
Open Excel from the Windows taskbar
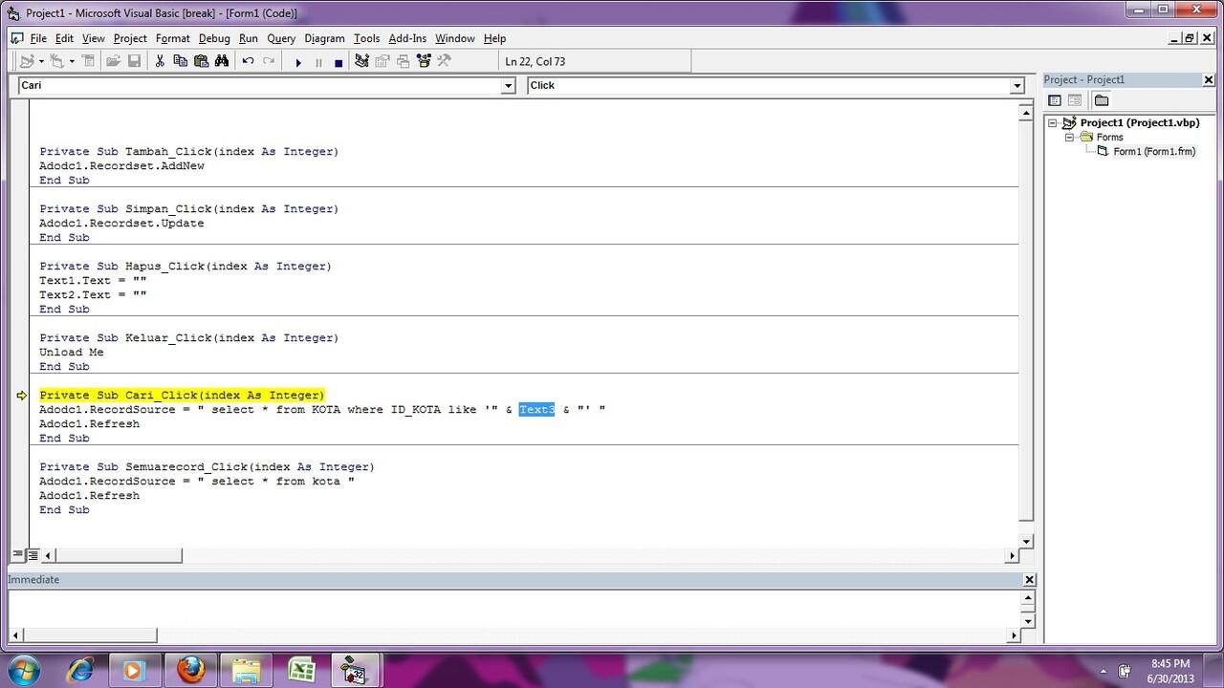(x=302, y=670)
